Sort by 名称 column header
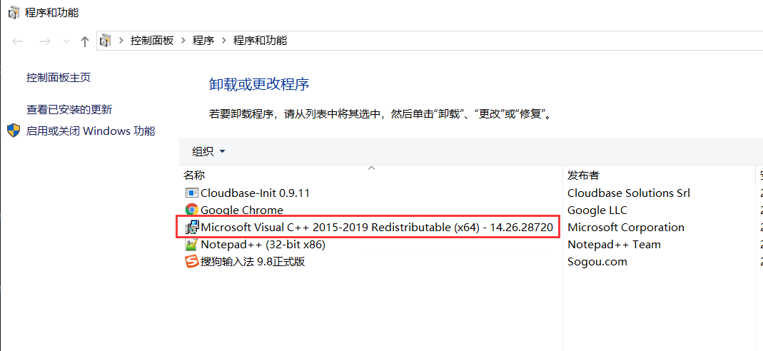 (x=193, y=175)
